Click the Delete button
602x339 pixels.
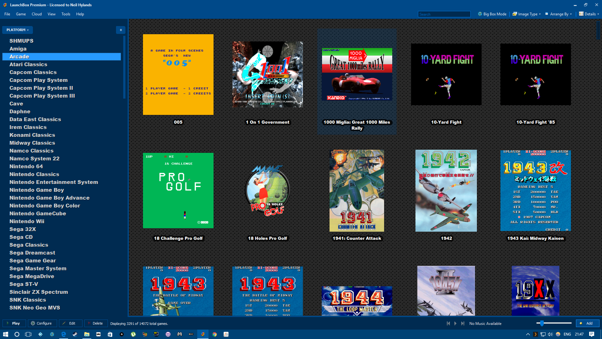tap(96, 323)
